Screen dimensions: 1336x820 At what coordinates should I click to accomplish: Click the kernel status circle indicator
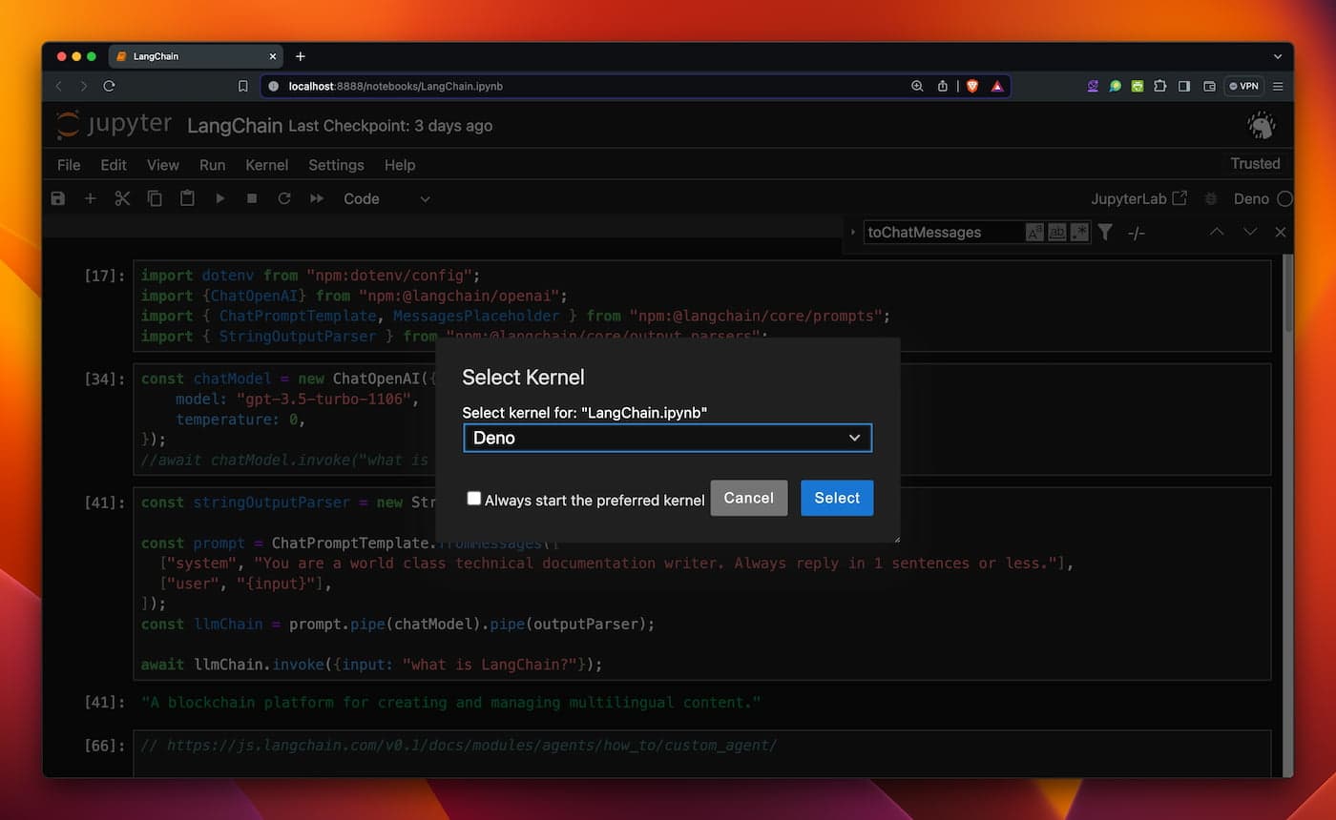point(1284,198)
